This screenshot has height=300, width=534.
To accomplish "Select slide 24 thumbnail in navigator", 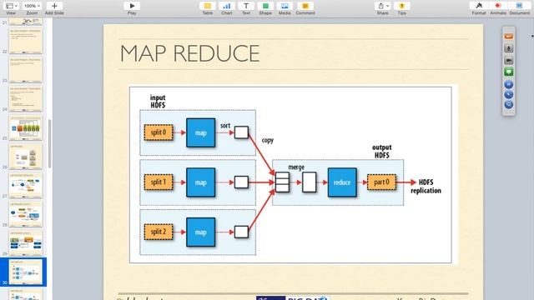I will (26, 98).
